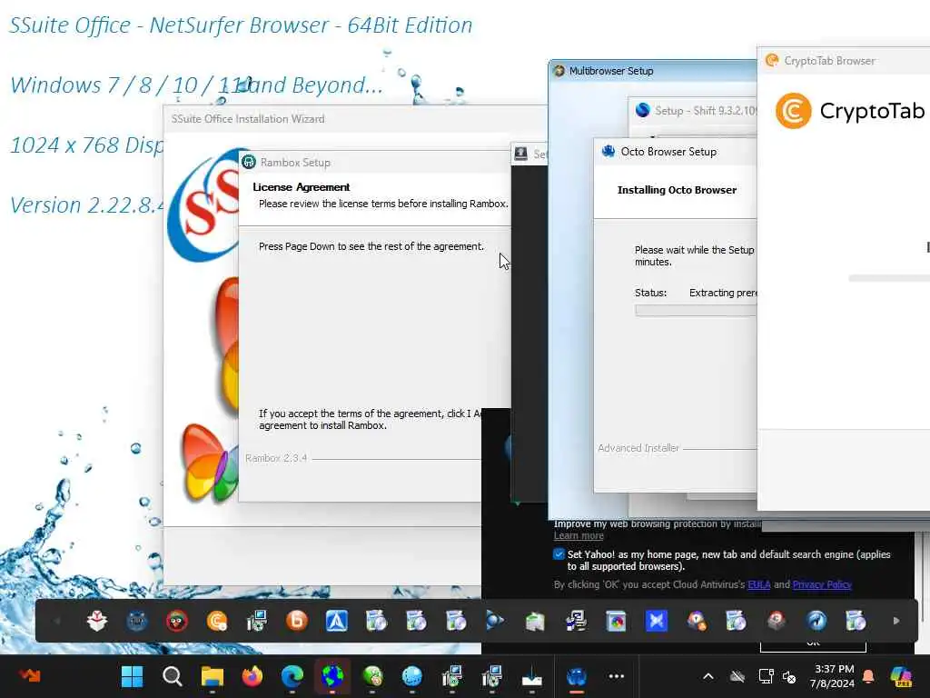Open the computer with figure dock icon

tap(575, 621)
